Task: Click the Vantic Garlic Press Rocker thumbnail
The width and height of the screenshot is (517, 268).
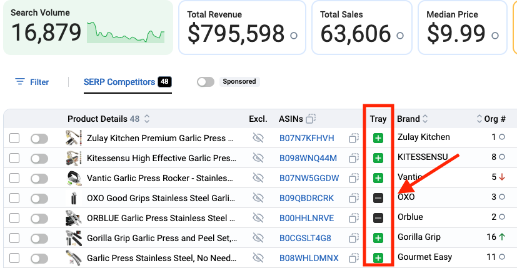Action: click(x=74, y=178)
